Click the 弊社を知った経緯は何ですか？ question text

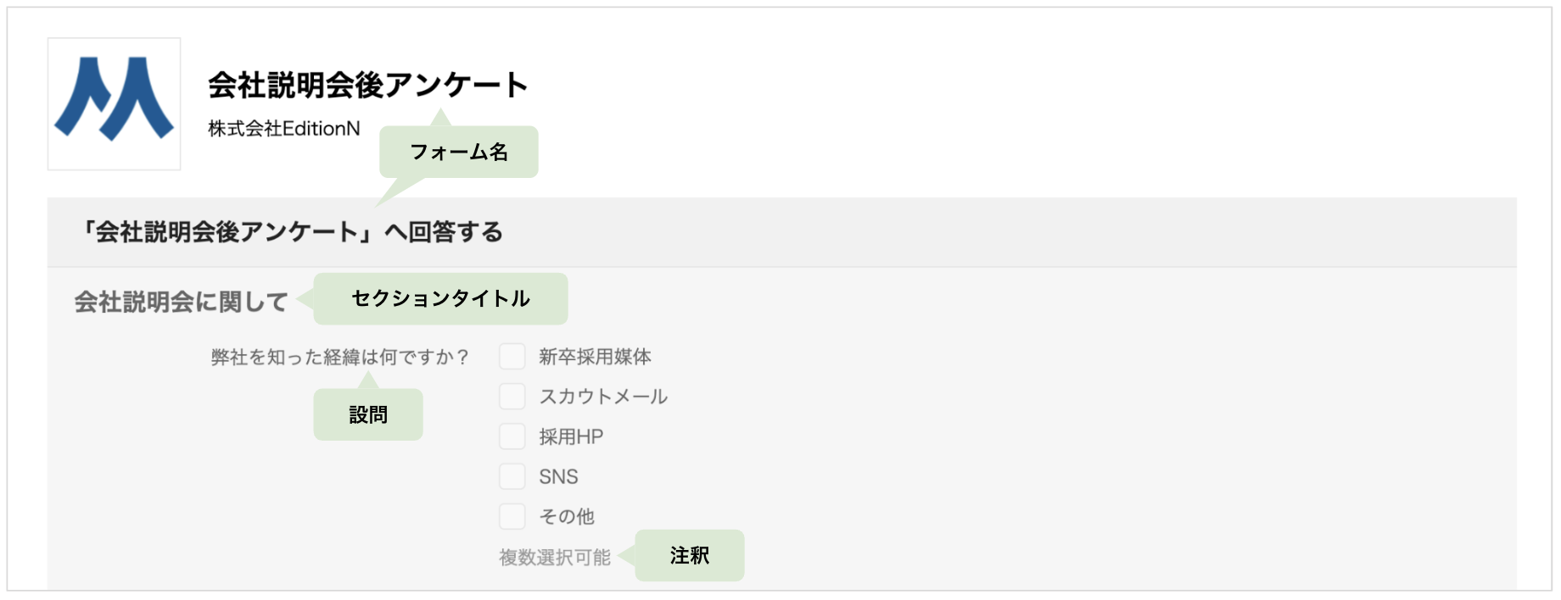339,358
